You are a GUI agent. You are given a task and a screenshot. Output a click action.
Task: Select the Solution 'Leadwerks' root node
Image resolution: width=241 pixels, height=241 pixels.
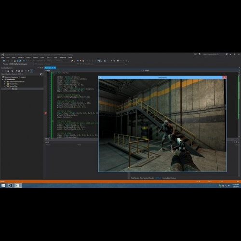(15, 77)
